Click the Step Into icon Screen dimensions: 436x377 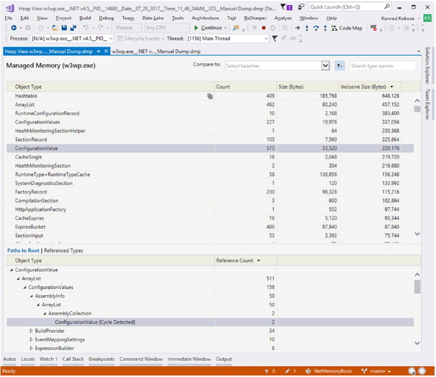point(307,28)
